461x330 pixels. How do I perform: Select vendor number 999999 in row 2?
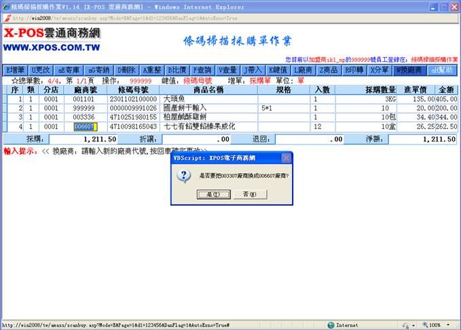[84, 107]
